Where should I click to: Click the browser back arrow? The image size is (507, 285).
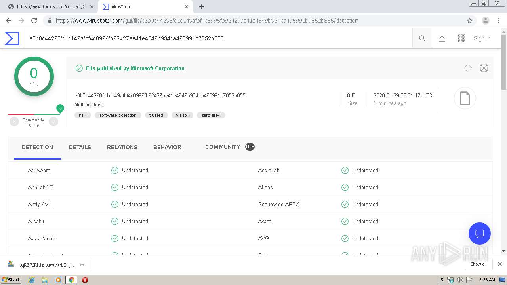[x=9, y=21]
